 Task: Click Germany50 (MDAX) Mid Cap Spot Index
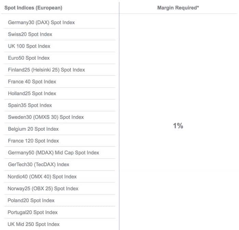(x=54, y=153)
